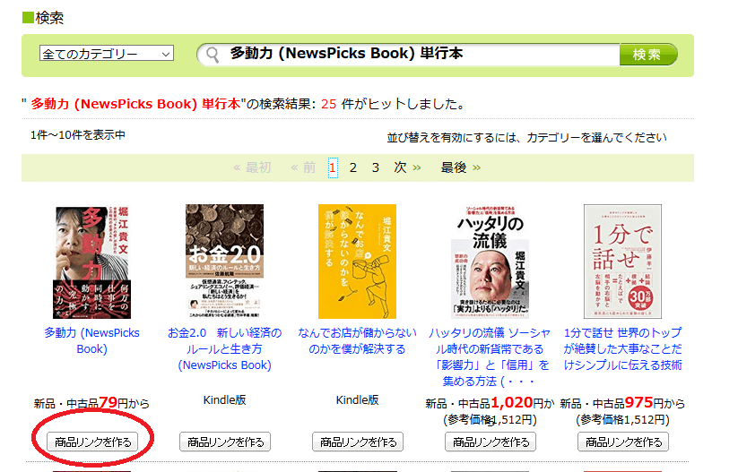Select current page 1 in pagination
738x472 pixels.
pyautogui.click(x=333, y=167)
